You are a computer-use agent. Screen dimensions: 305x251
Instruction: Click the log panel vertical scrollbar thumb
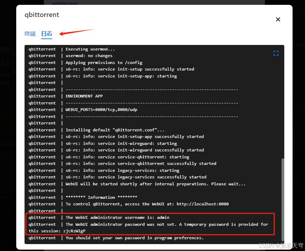(x=283, y=199)
